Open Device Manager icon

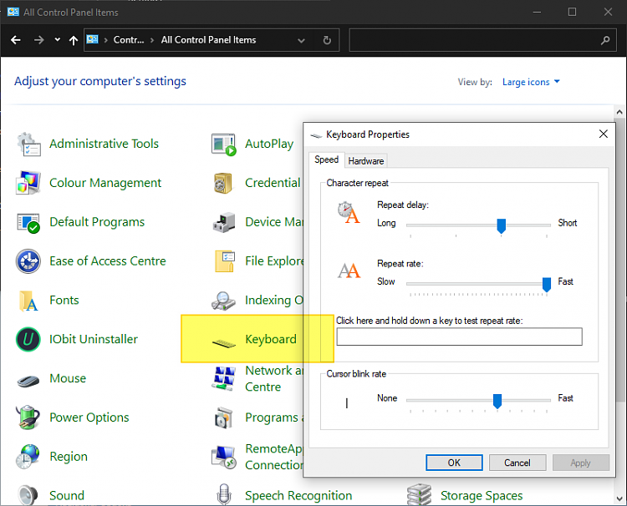224,222
